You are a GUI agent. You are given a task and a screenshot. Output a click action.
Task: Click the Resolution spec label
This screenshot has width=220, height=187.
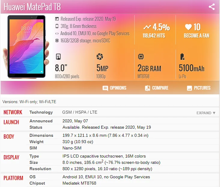click(x=40, y=169)
